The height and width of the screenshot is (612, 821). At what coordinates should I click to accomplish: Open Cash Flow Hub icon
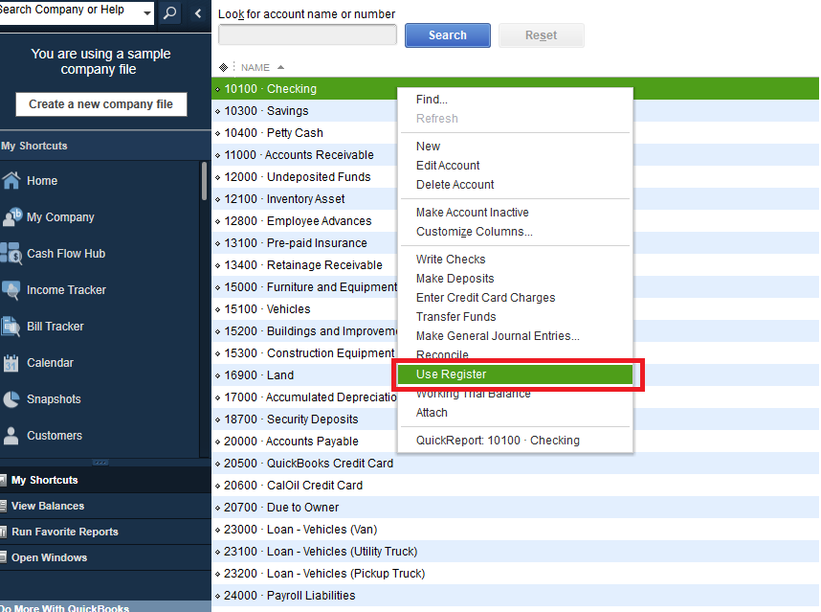(11, 253)
